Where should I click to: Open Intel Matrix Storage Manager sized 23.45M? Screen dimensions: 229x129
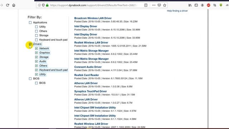coord(92,59)
